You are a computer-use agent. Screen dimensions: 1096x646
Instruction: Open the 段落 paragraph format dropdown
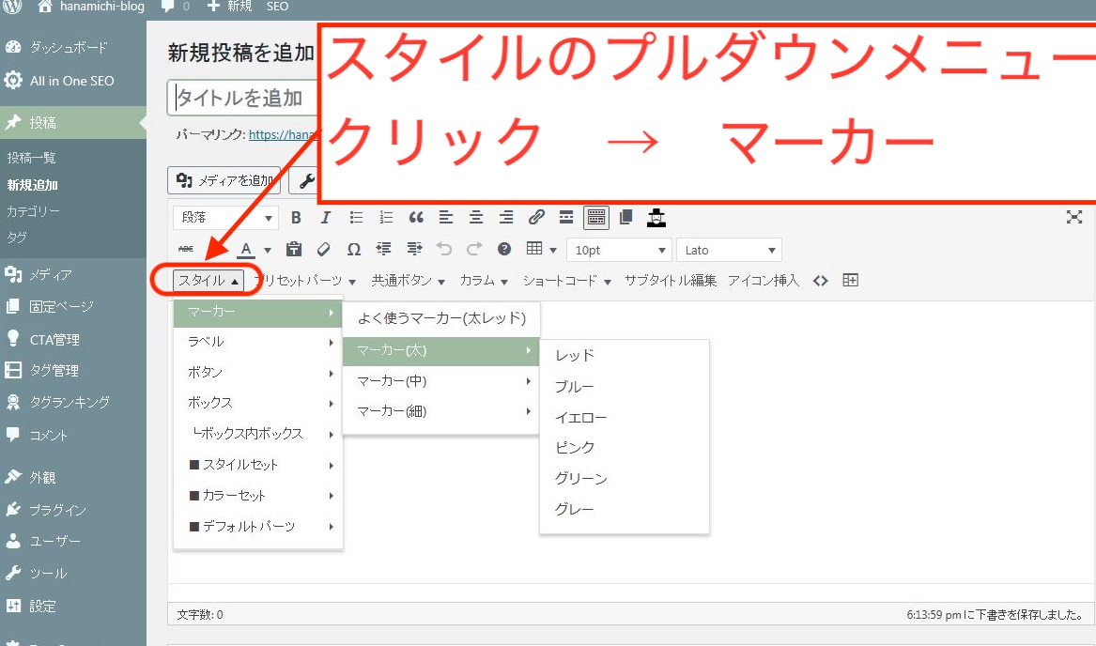pos(225,218)
